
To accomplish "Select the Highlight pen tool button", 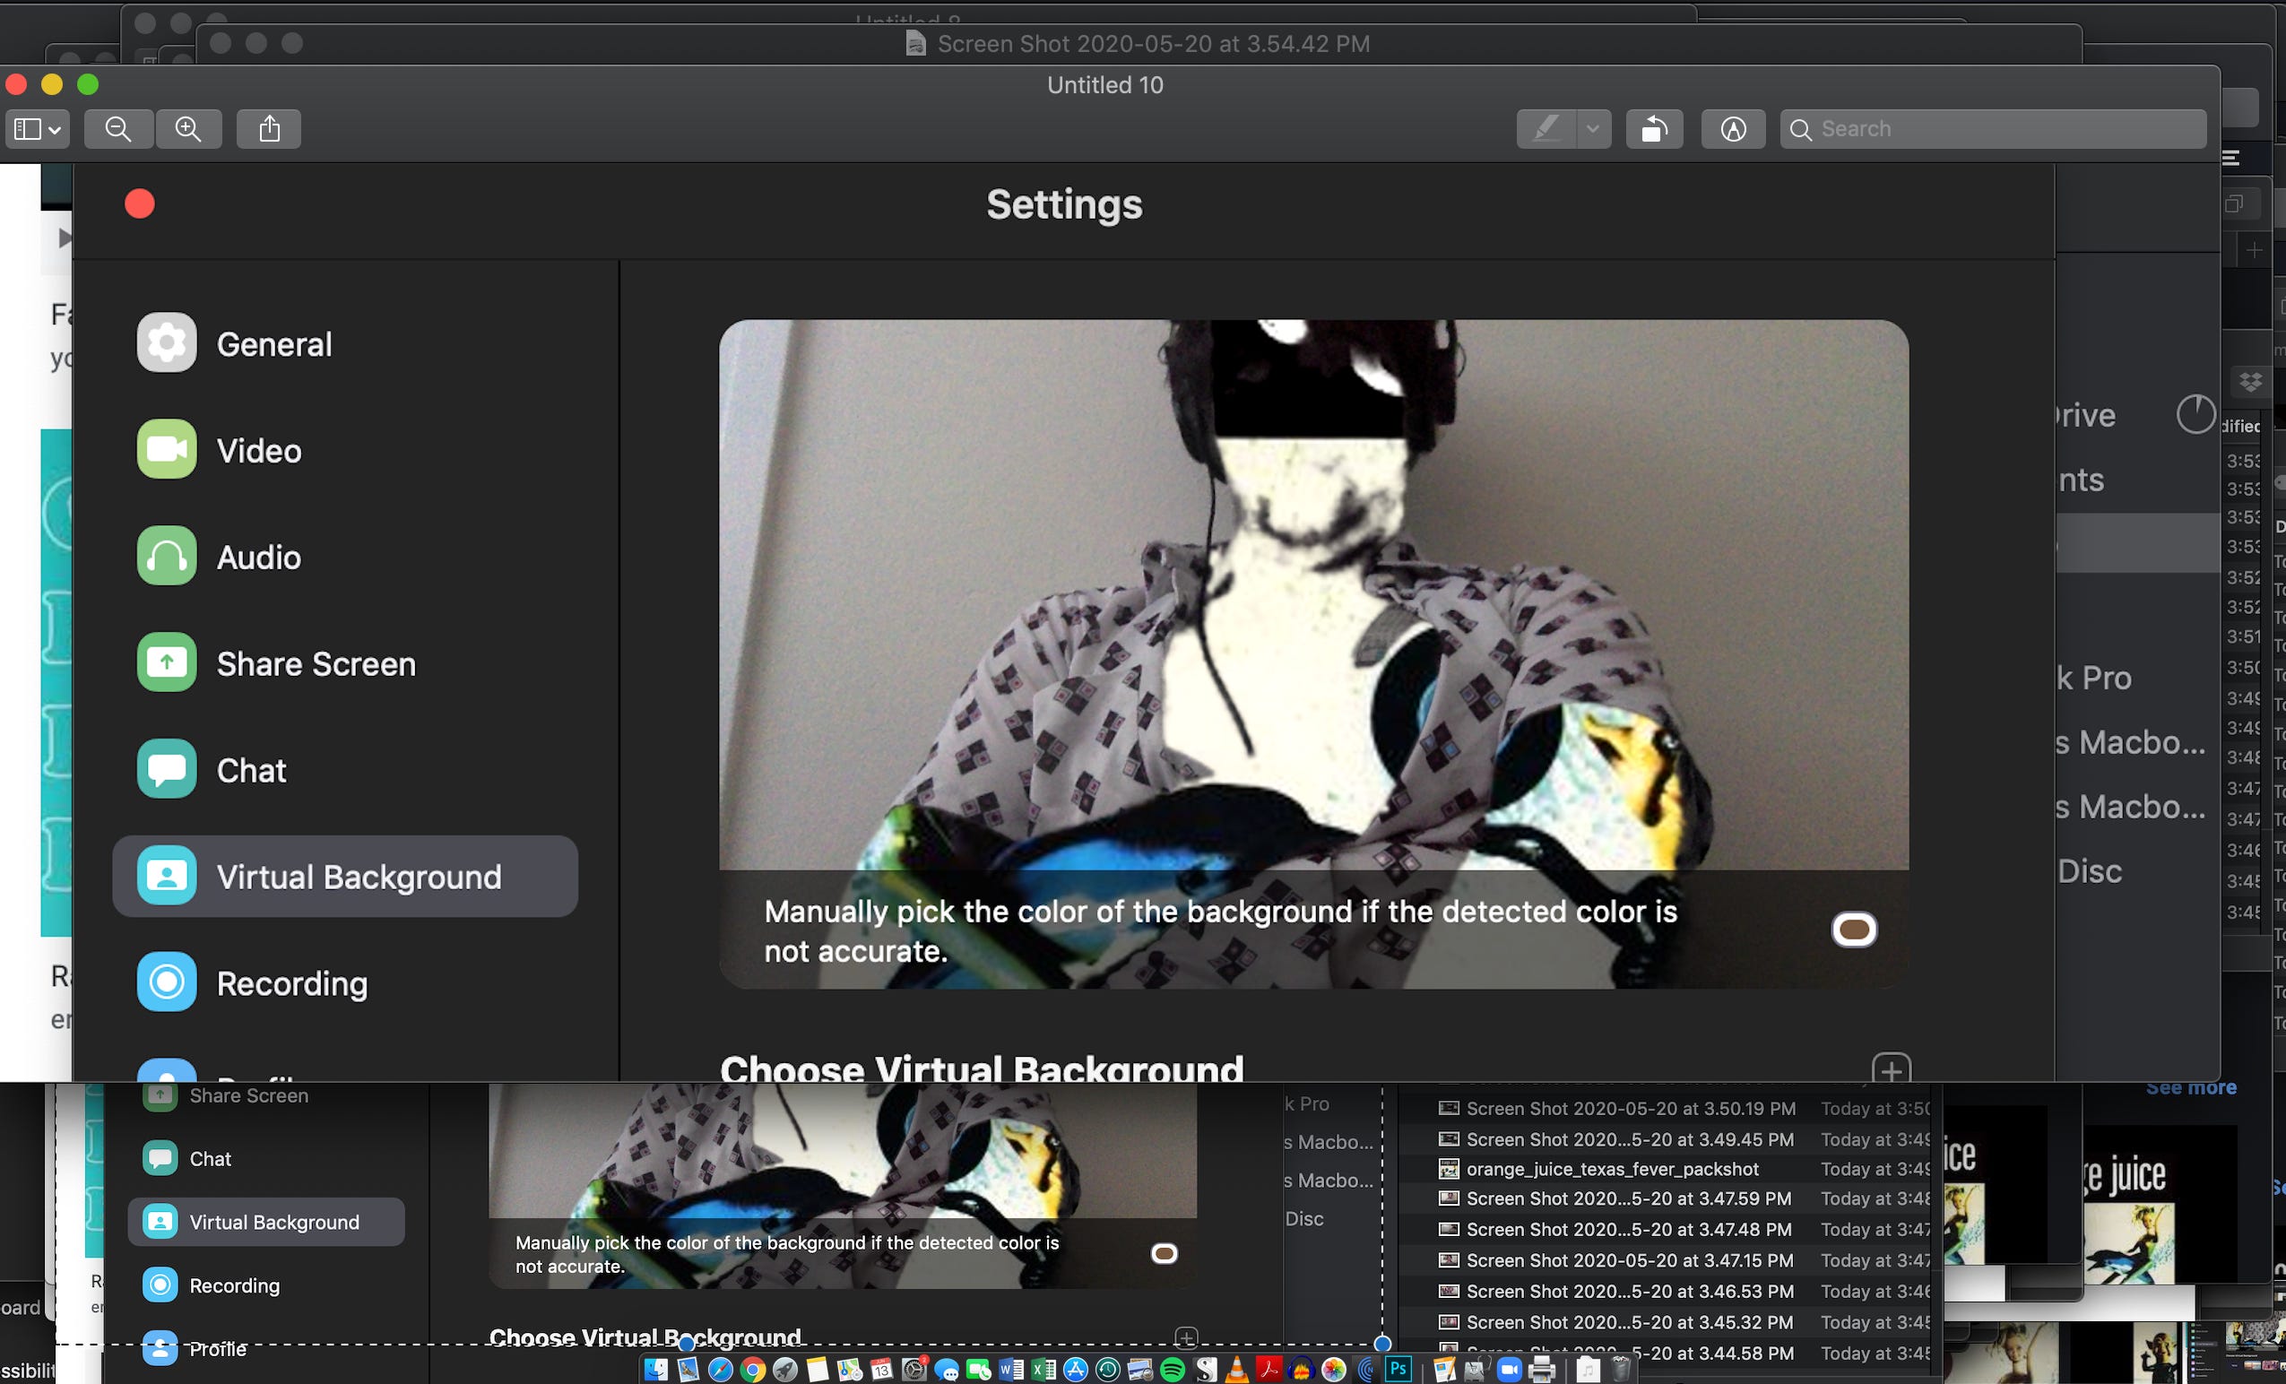I will click(1546, 129).
